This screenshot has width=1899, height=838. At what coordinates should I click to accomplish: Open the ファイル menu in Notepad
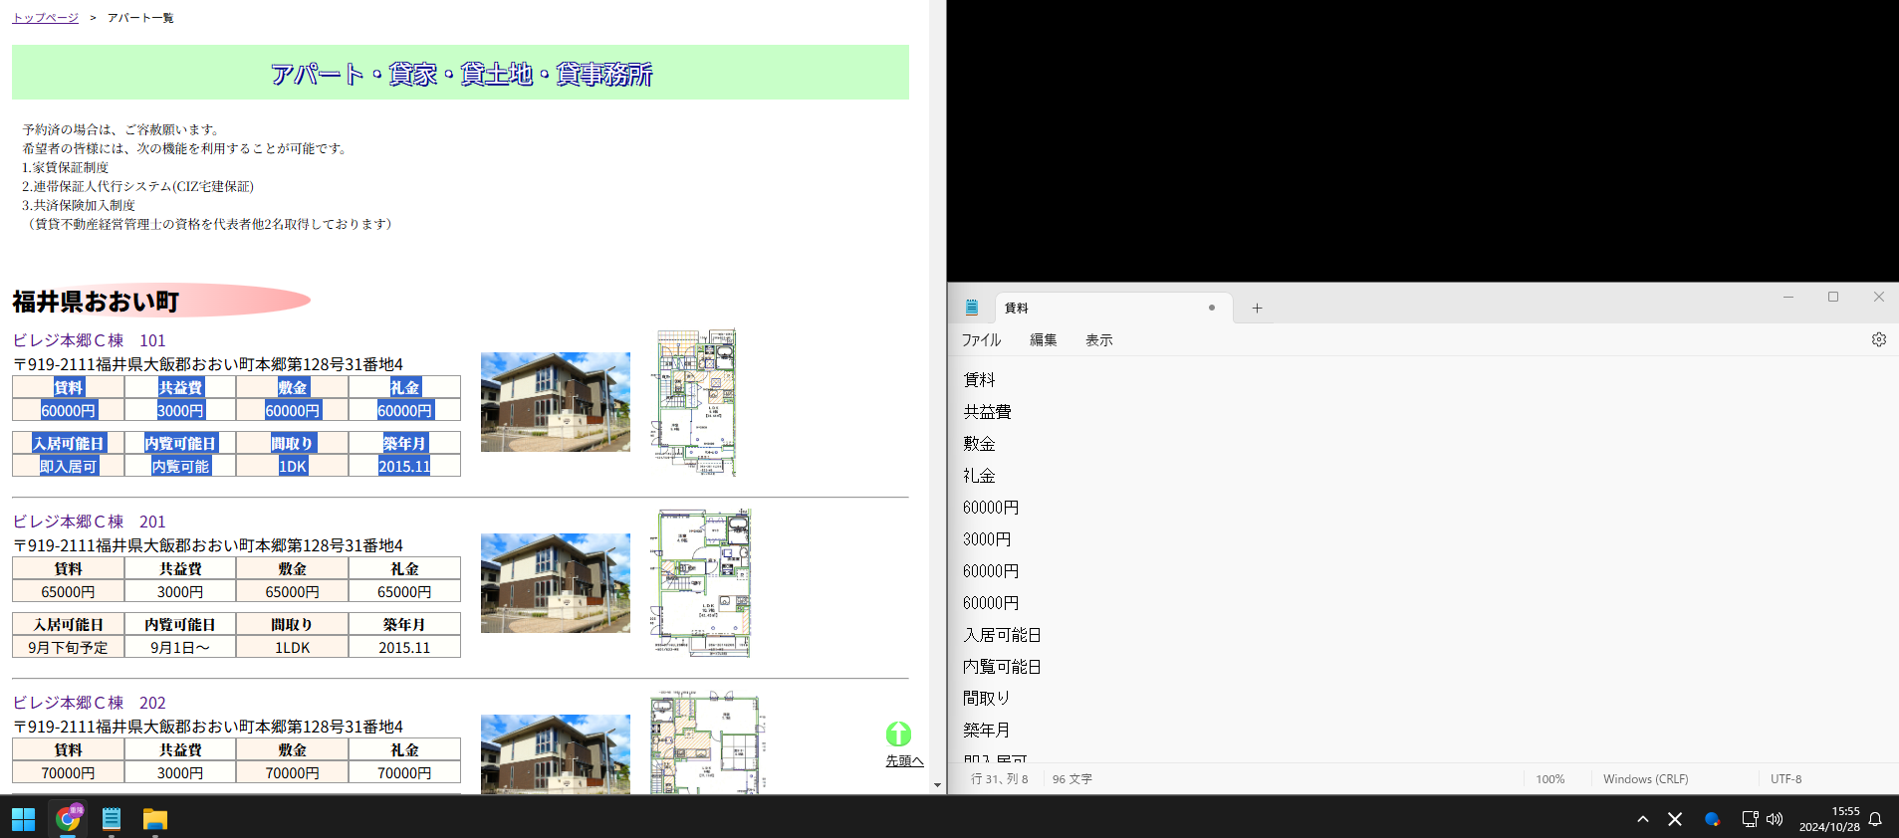click(981, 340)
